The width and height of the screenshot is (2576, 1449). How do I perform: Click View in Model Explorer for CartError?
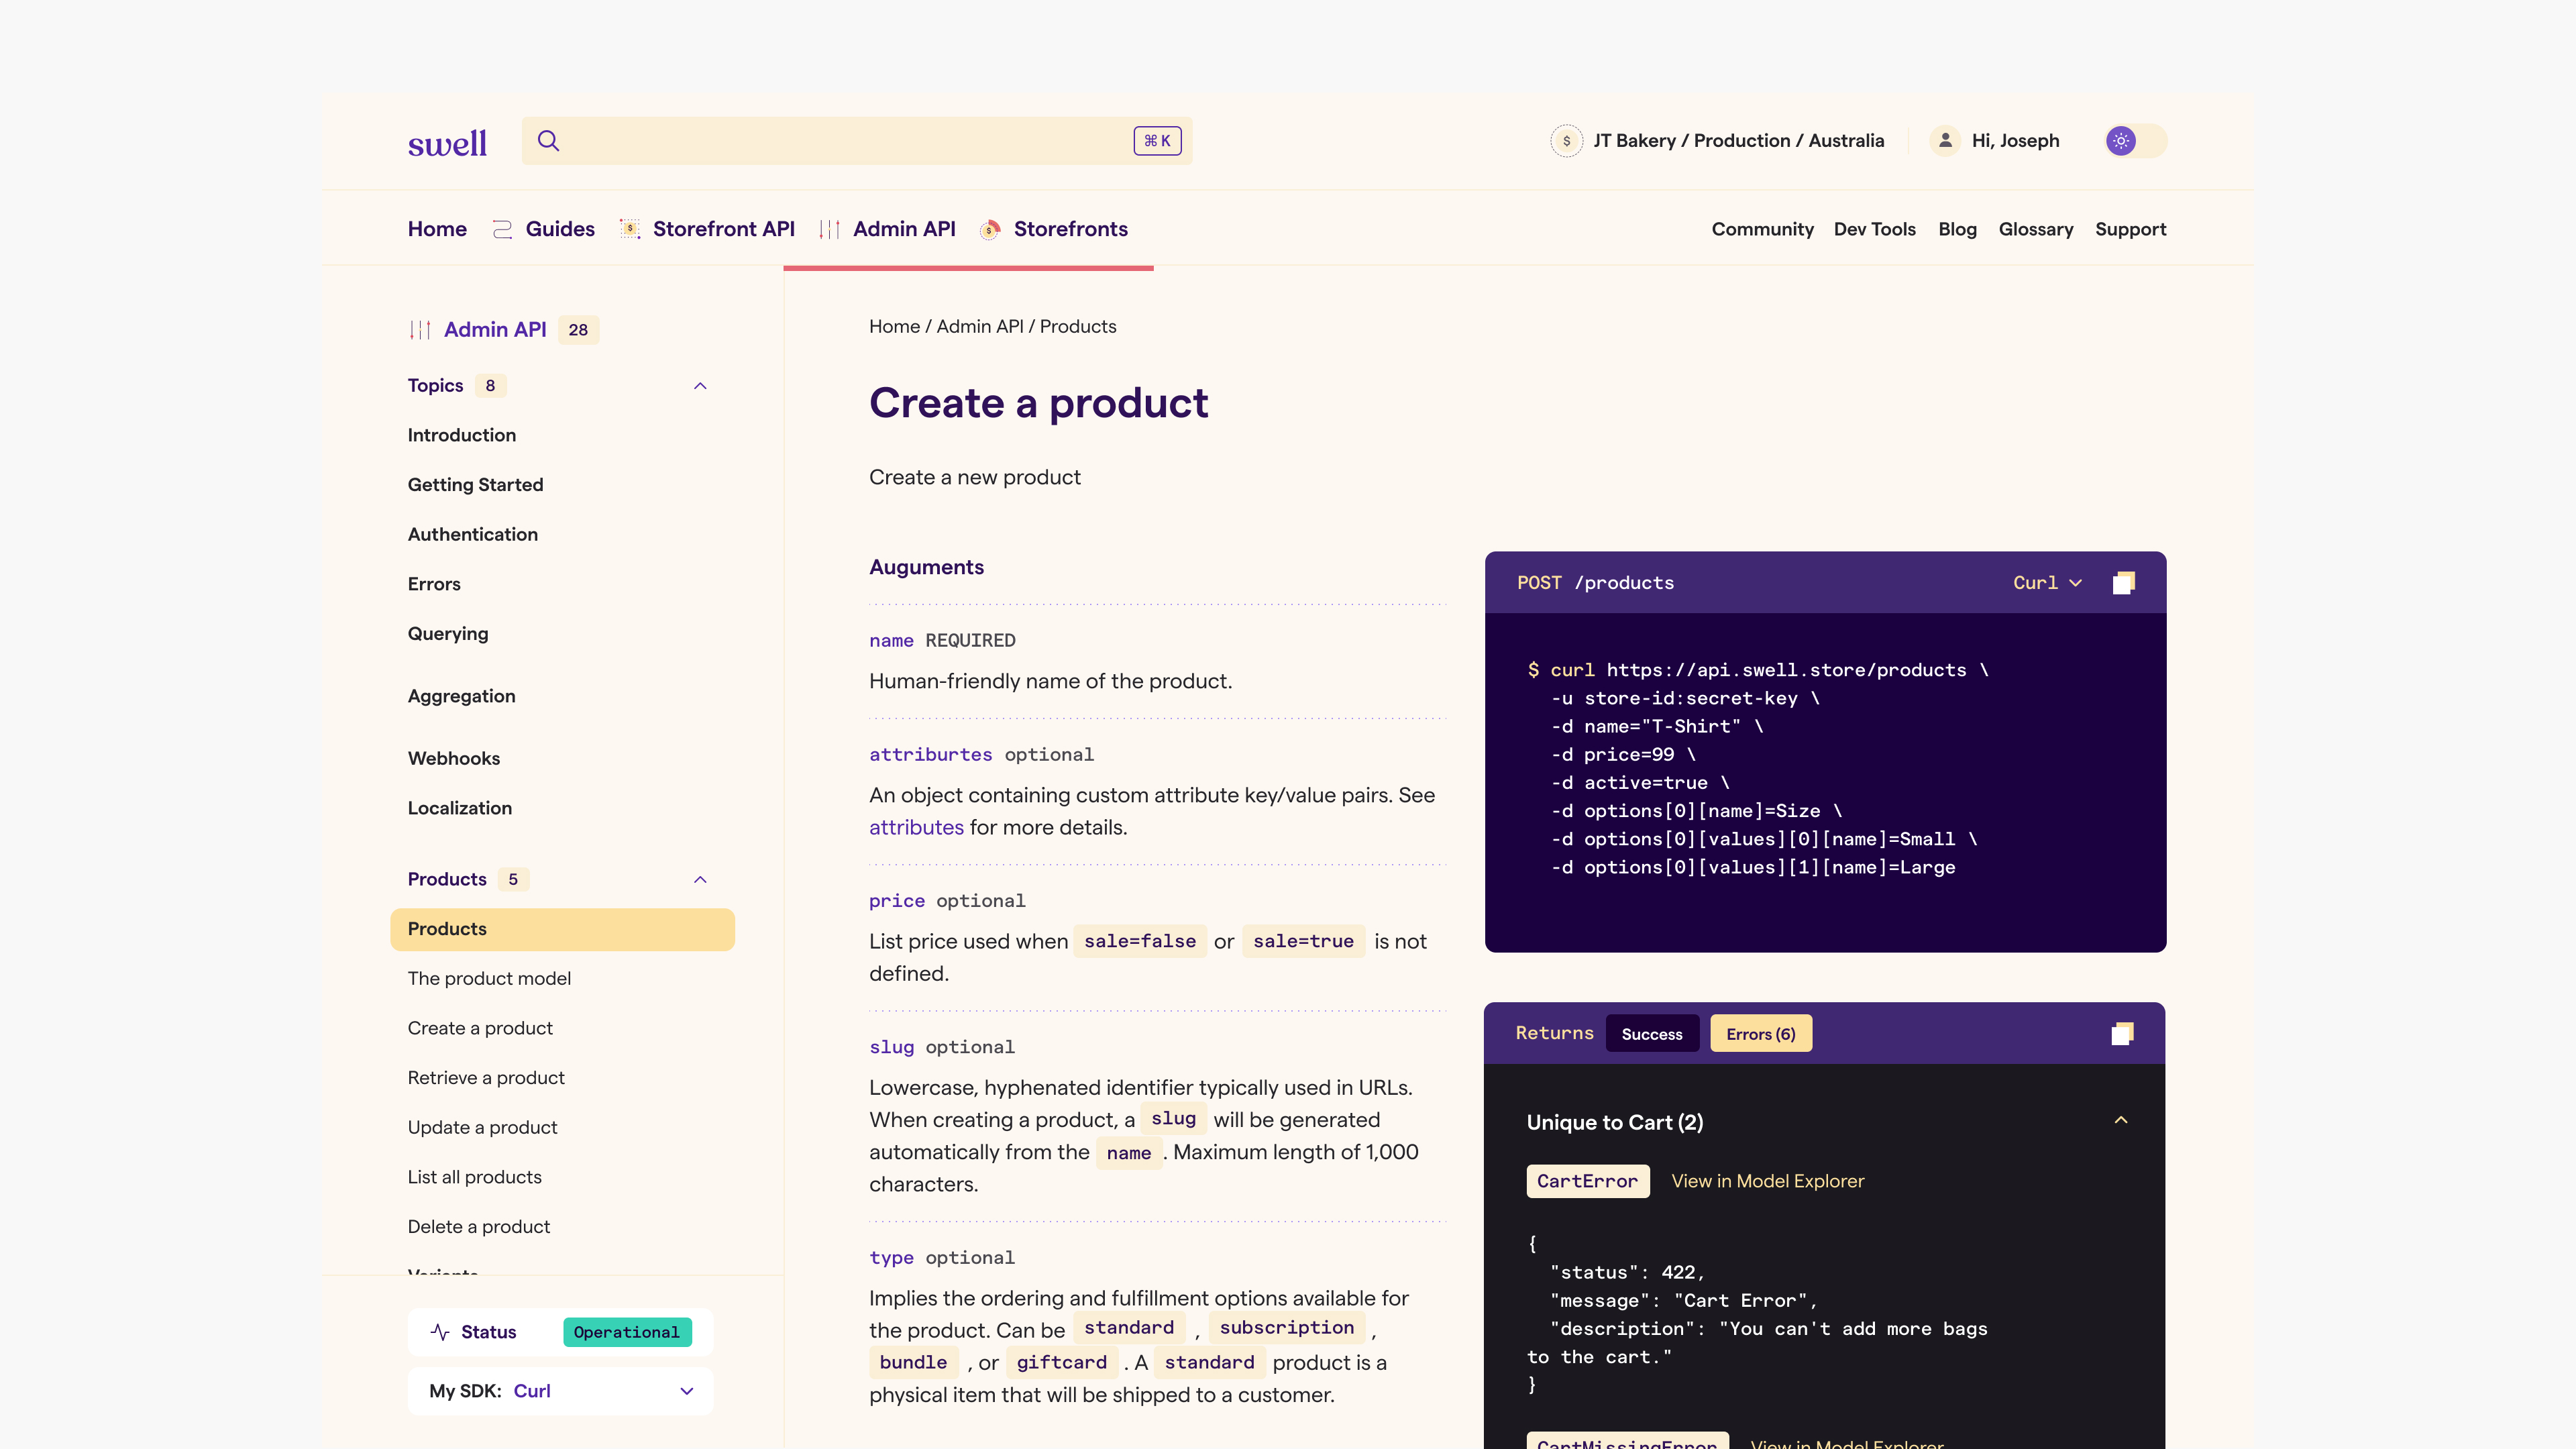[x=1767, y=1181]
